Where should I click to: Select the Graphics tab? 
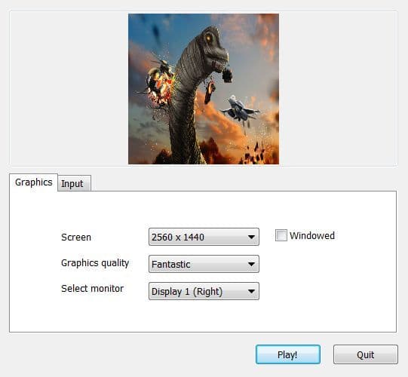pos(34,182)
